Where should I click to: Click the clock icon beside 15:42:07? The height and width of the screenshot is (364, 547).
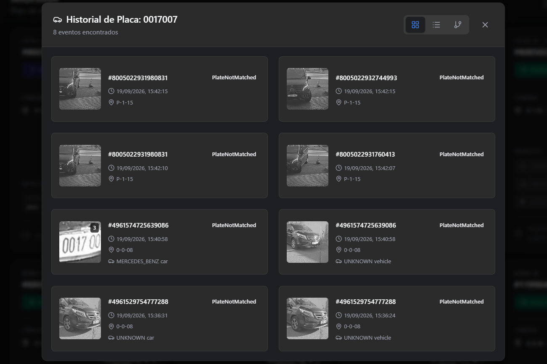click(x=339, y=168)
